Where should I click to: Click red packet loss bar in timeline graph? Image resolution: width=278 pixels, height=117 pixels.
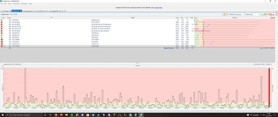[269, 87]
